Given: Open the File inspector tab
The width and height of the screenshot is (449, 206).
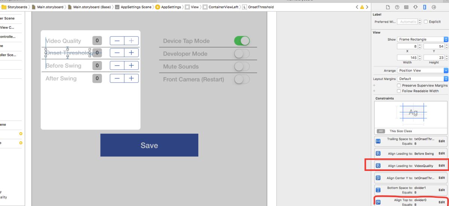Looking at the screenshot, I should (x=388, y=7).
